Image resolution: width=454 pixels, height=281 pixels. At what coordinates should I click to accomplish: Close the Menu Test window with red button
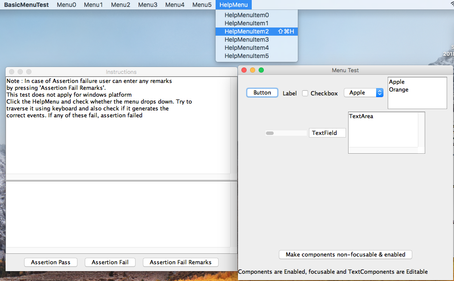pos(244,70)
